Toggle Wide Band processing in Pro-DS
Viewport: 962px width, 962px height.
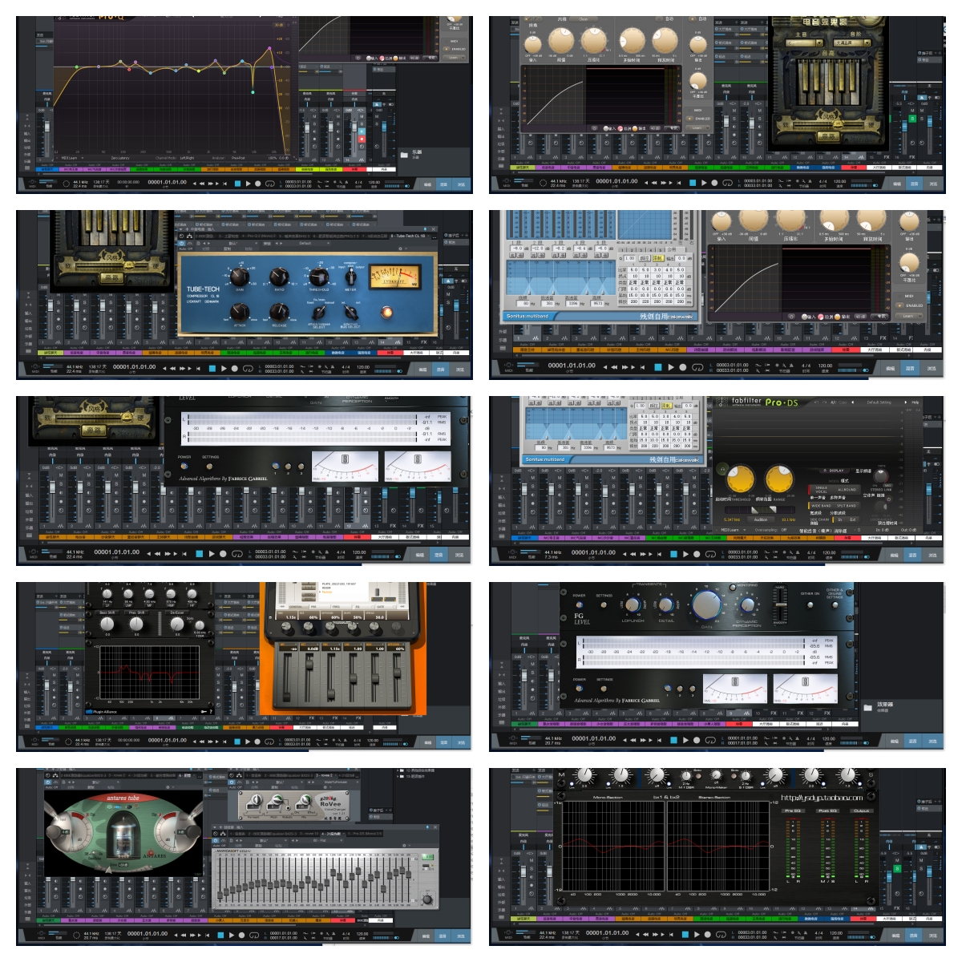[x=821, y=506]
